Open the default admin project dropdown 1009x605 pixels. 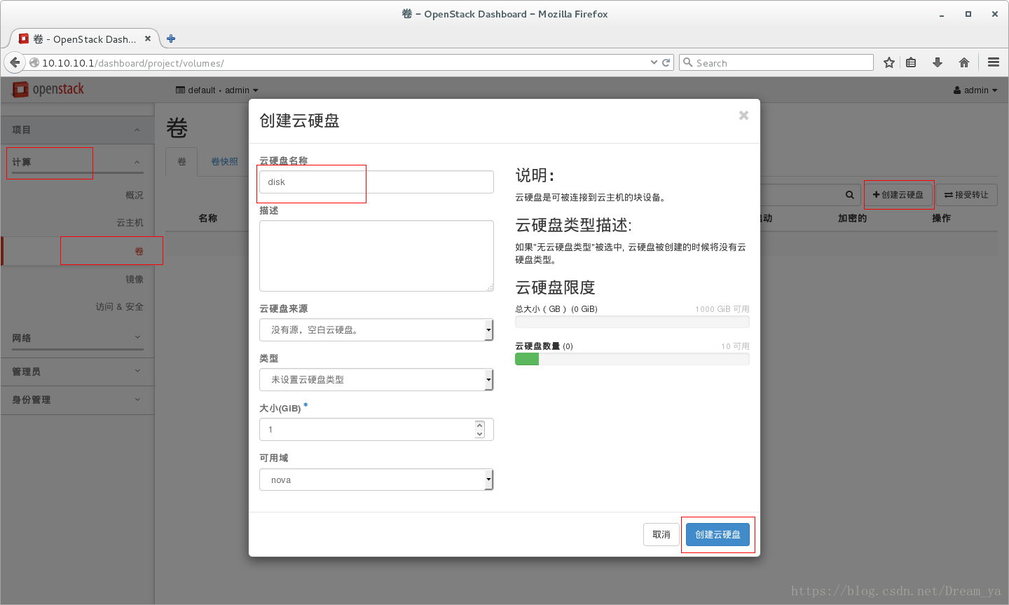(x=217, y=90)
